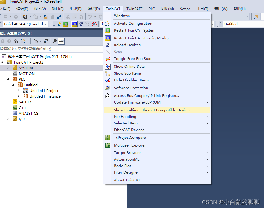
Task: Click the Home icon in solution explorer
Action: [16, 41]
